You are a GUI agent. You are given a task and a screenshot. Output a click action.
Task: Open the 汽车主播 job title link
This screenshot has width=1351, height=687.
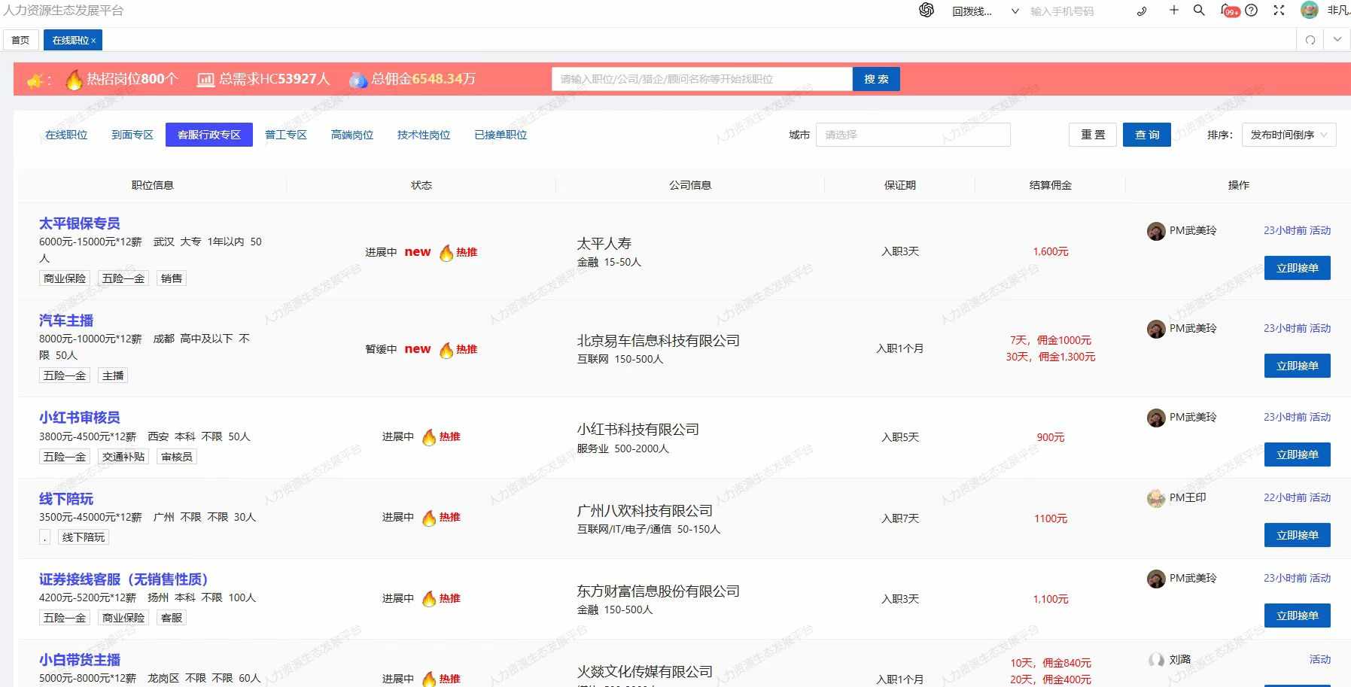coord(66,321)
